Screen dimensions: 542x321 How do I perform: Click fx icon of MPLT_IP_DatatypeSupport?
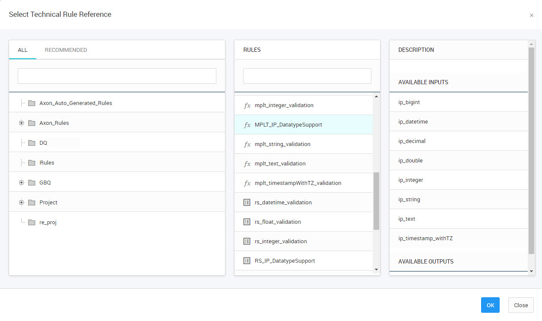247,125
